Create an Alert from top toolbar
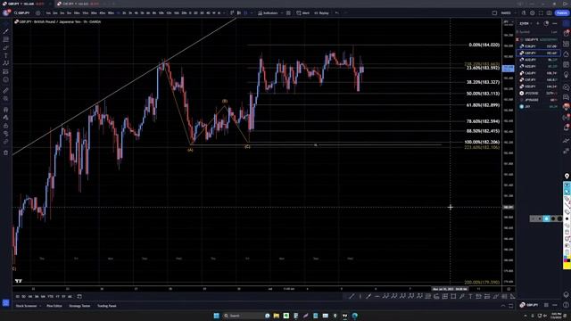Screen dimensions: 571x321 pyautogui.click(x=302, y=13)
